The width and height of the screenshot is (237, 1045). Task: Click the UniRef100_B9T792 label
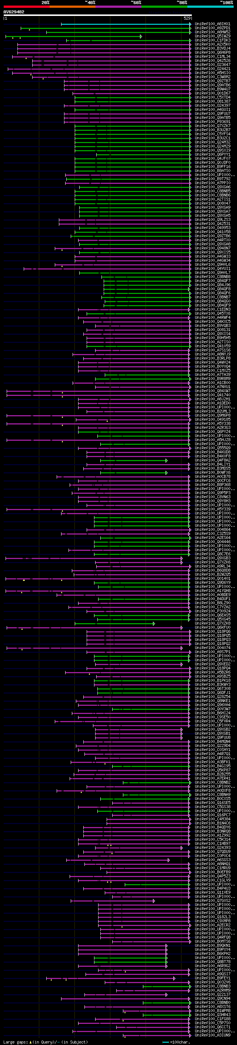pyautogui.click(x=213, y=179)
